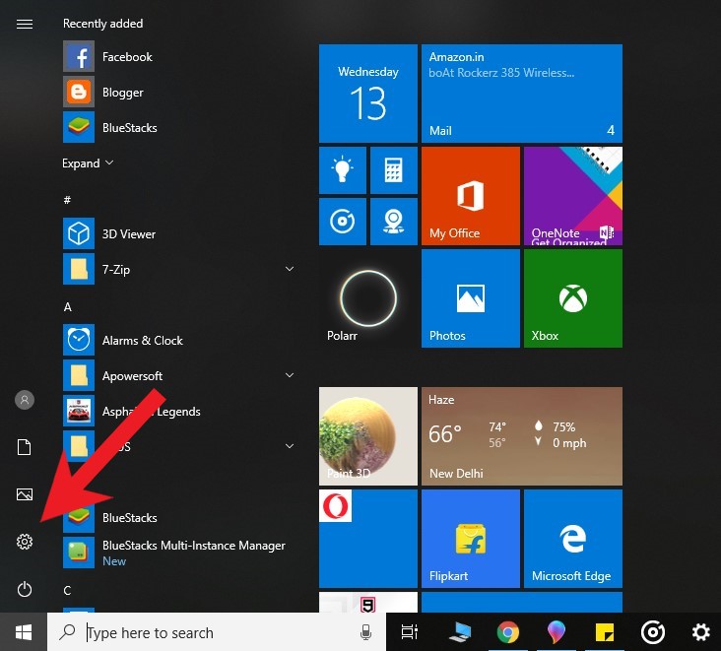The height and width of the screenshot is (651, 721).
Task: Click the # section header
Action: click(x=67, y=200)
